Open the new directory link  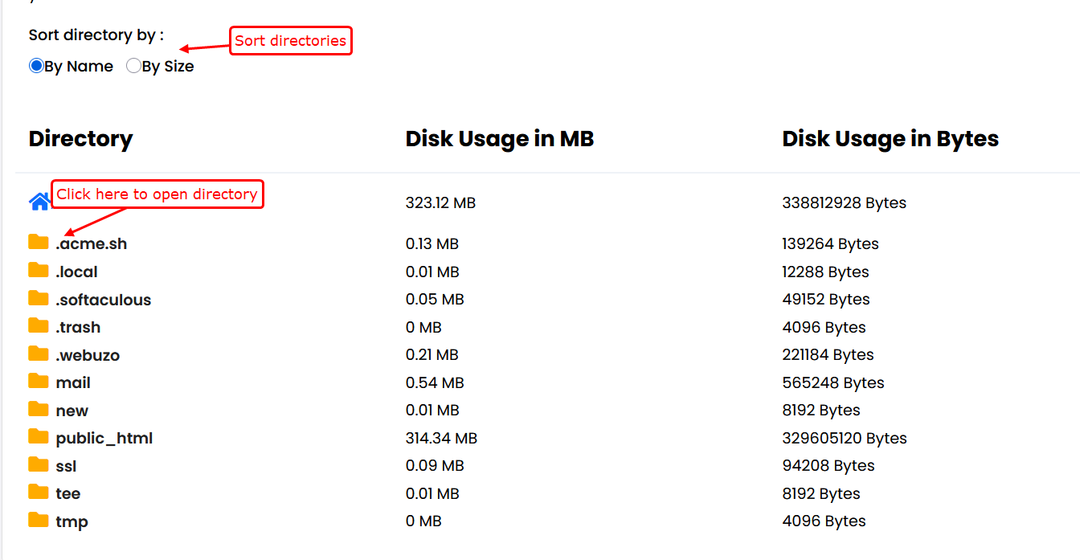[72, 411]
